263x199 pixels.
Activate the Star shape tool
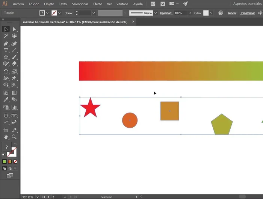click(6, 57)
